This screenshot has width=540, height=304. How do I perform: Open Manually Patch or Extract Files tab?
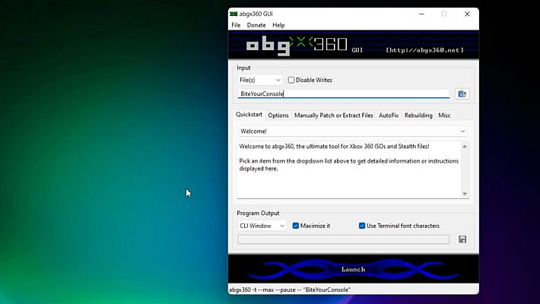coord(333,116)
